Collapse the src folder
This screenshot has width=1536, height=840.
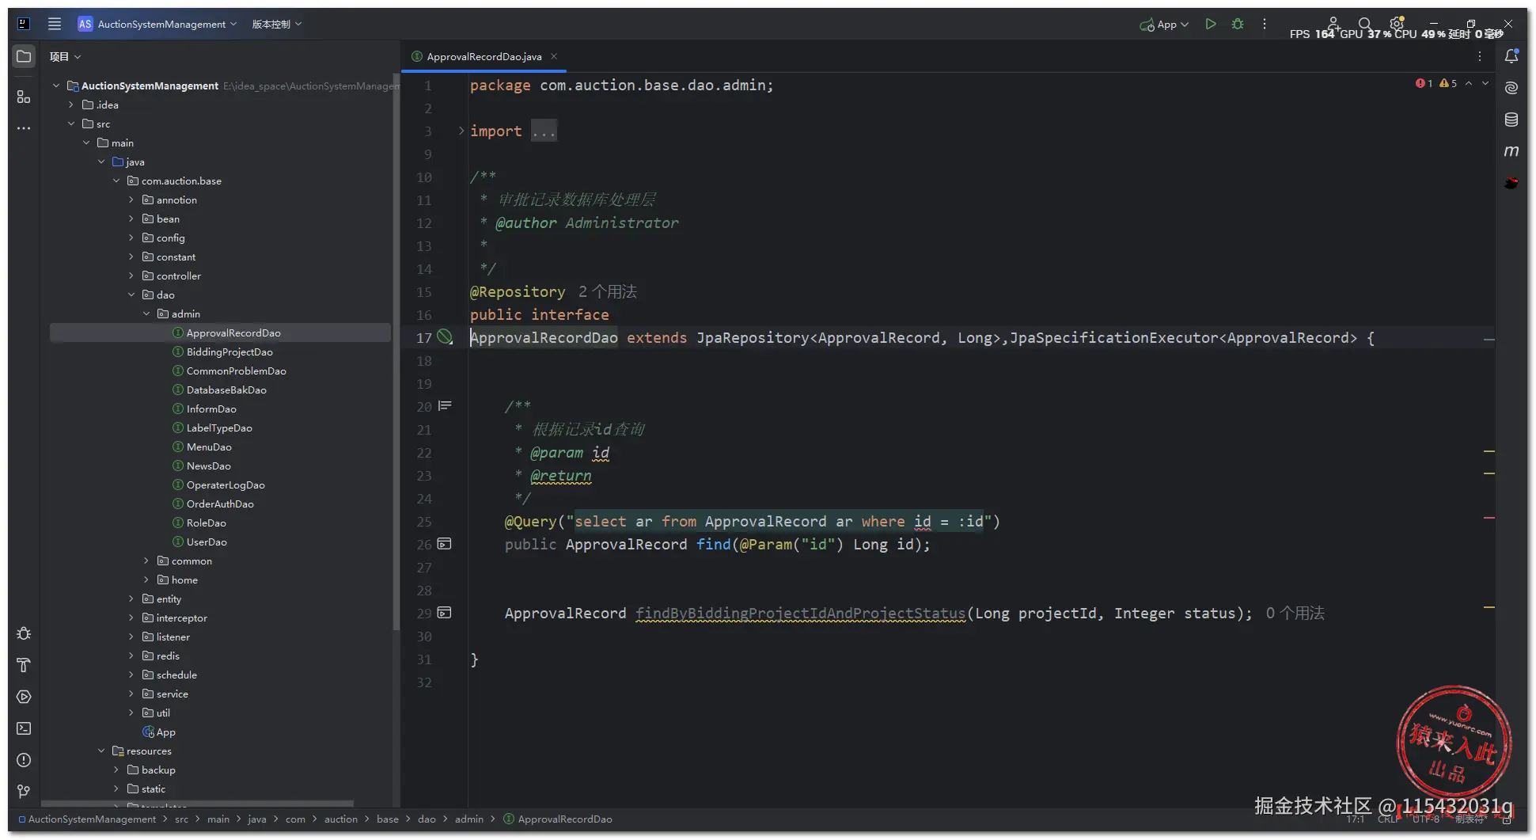tap(71, 124)
